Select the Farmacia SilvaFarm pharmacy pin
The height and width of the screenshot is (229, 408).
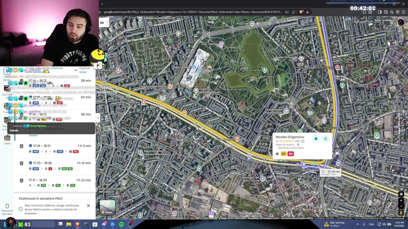pyautogui.click(x=143, y=102)
